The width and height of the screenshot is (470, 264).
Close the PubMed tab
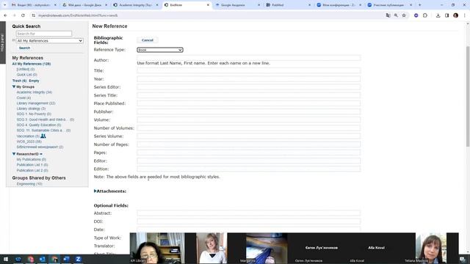[310, 5]
